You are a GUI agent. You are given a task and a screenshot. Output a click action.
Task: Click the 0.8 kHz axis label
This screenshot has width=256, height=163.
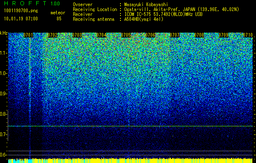pos(3,114)
